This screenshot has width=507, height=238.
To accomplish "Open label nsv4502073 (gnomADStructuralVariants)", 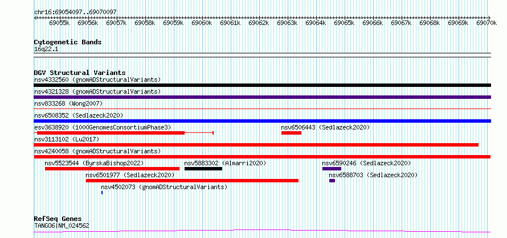I will point(164,187).
